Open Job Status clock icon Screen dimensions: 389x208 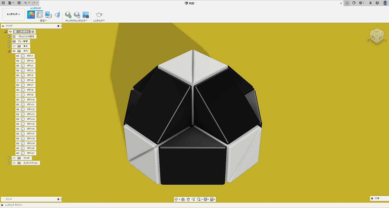pos(361,3)
